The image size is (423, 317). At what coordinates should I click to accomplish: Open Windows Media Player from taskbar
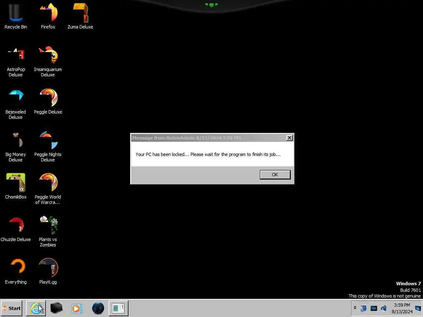[76, 308]
